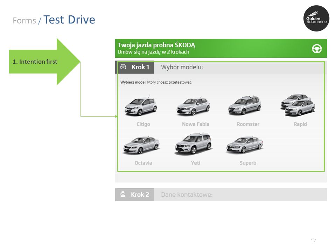Click the Octavia model label
The height and width of the screenshot is (252, 336).
(143, 163)
